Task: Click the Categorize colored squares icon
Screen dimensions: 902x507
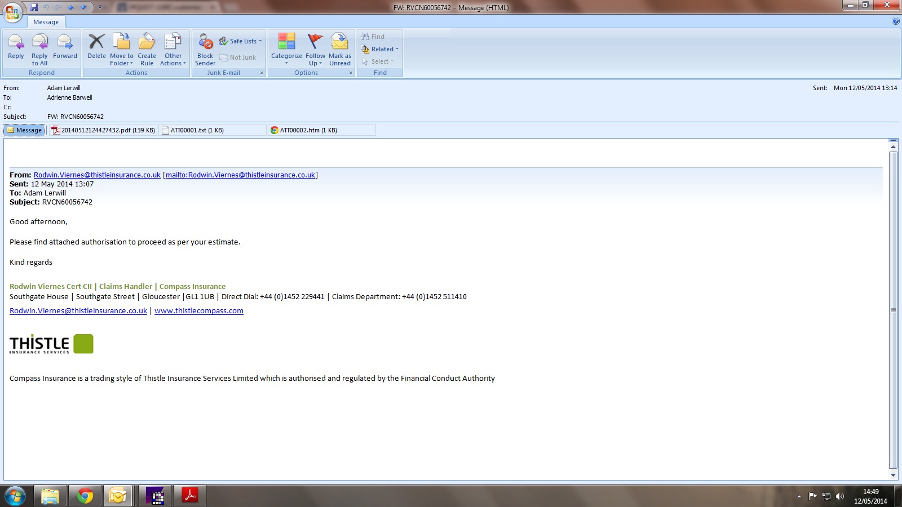Action: 286,41
